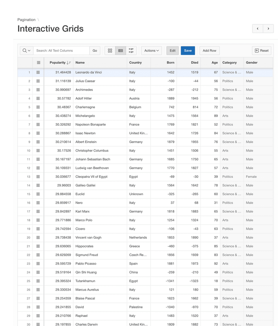278x326 pixels.
Task: Switch to grid view in toolbar
Action: coord(120,50)
